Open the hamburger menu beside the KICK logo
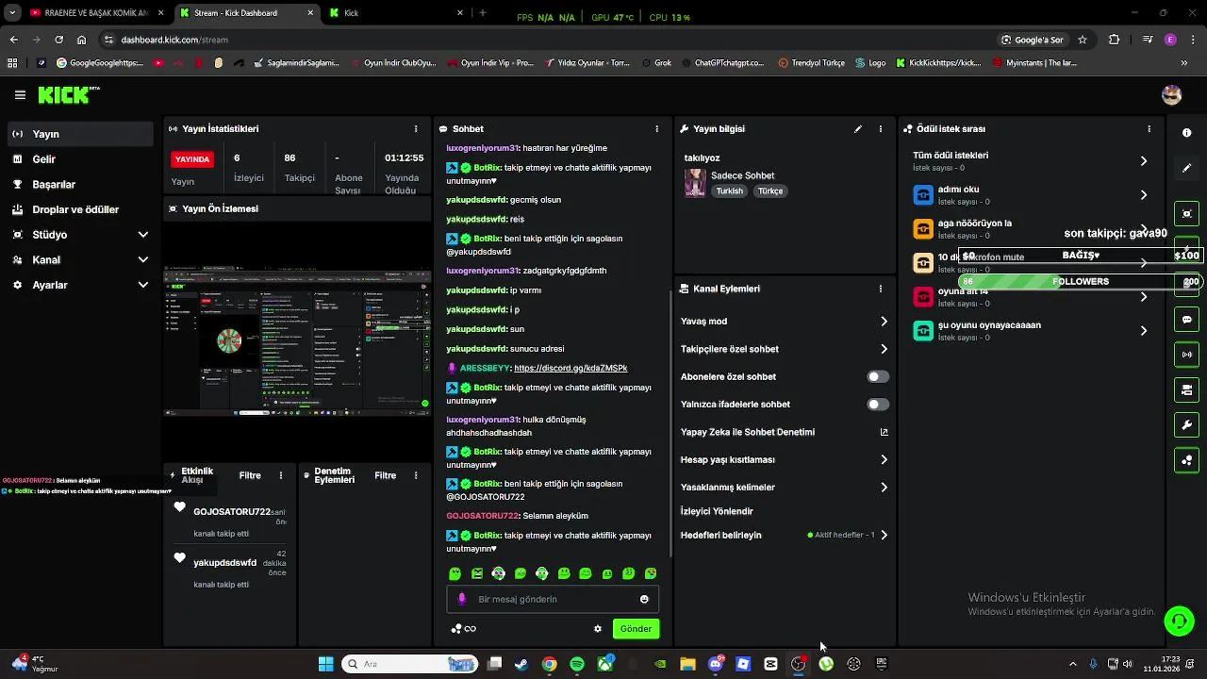 (x=20, y=95)
